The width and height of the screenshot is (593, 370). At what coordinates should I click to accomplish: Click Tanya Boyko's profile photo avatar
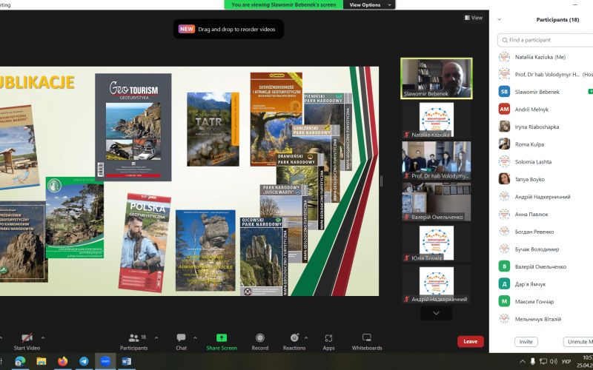504,179
